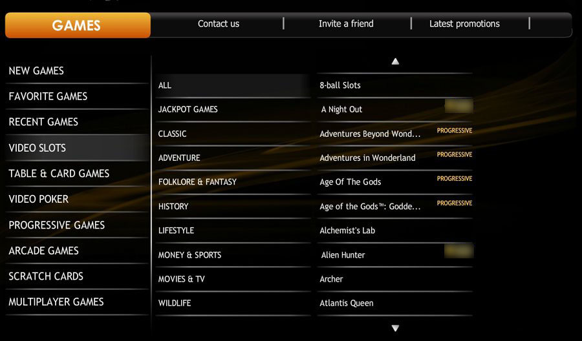Filter by JACKPOT GAMES subcategory
The height and width of the screenshot is (341, 582).
[x=188, y=110]
